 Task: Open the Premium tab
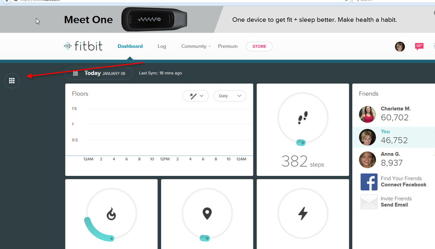(x=227, y=46)
